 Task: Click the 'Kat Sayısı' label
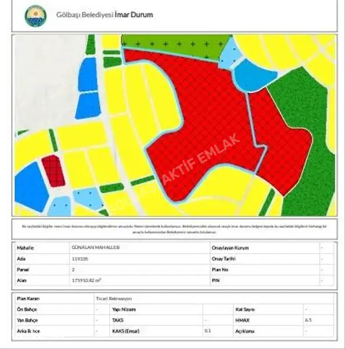click(x=245, y=309)
